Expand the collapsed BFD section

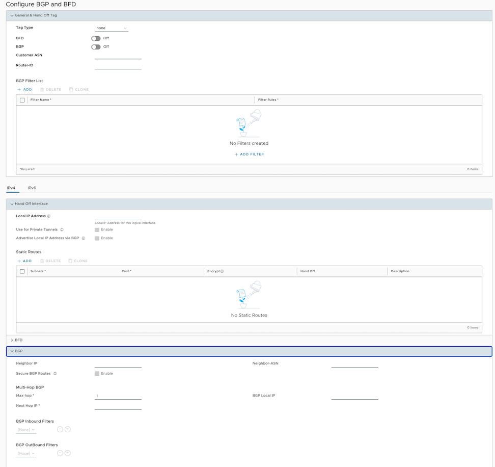(x=12, y=340)
